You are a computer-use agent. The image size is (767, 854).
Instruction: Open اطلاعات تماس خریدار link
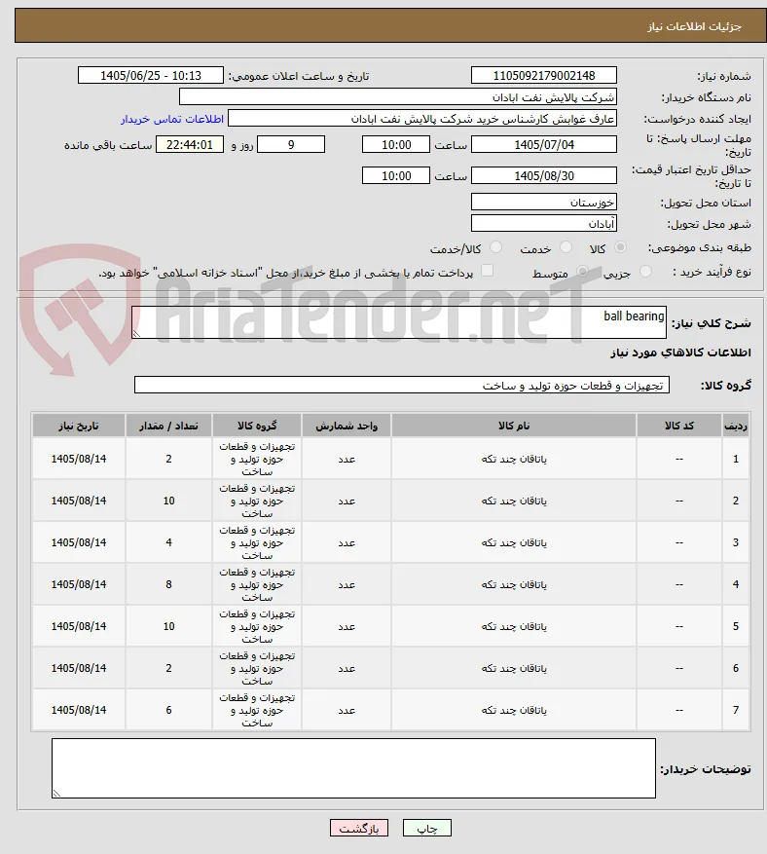click(172, 119)
